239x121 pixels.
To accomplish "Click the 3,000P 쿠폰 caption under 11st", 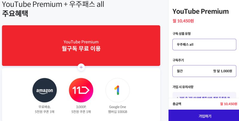I will [x=81, y=109].
